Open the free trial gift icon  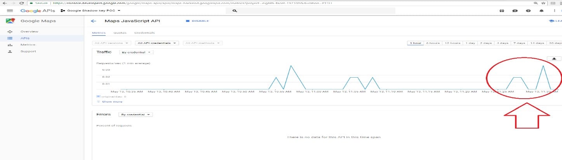pos(501,11)
